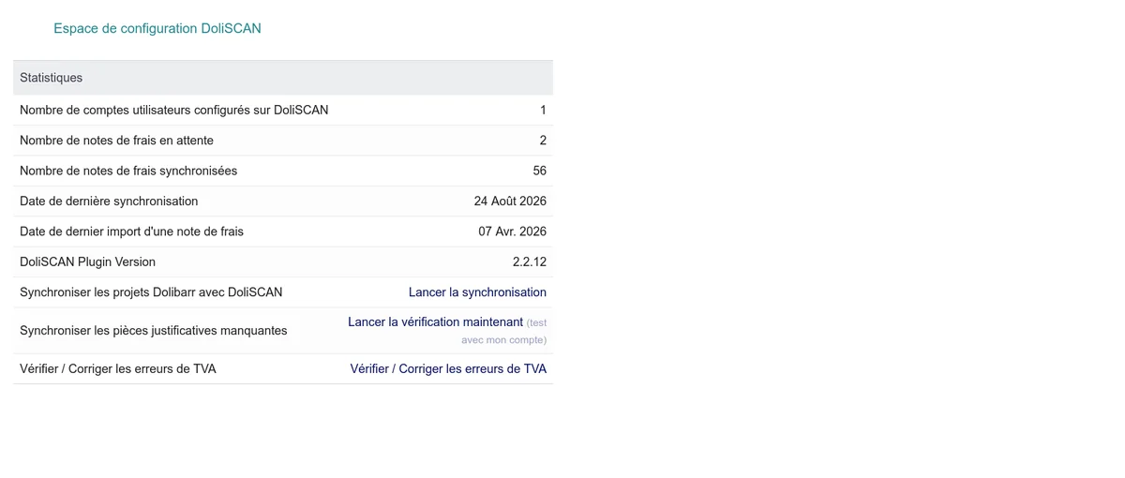Select the label Synchroniser les projets Dolibarr avec DoliSCAN
The image size is (1125, 478).
[x=151, y=292]
